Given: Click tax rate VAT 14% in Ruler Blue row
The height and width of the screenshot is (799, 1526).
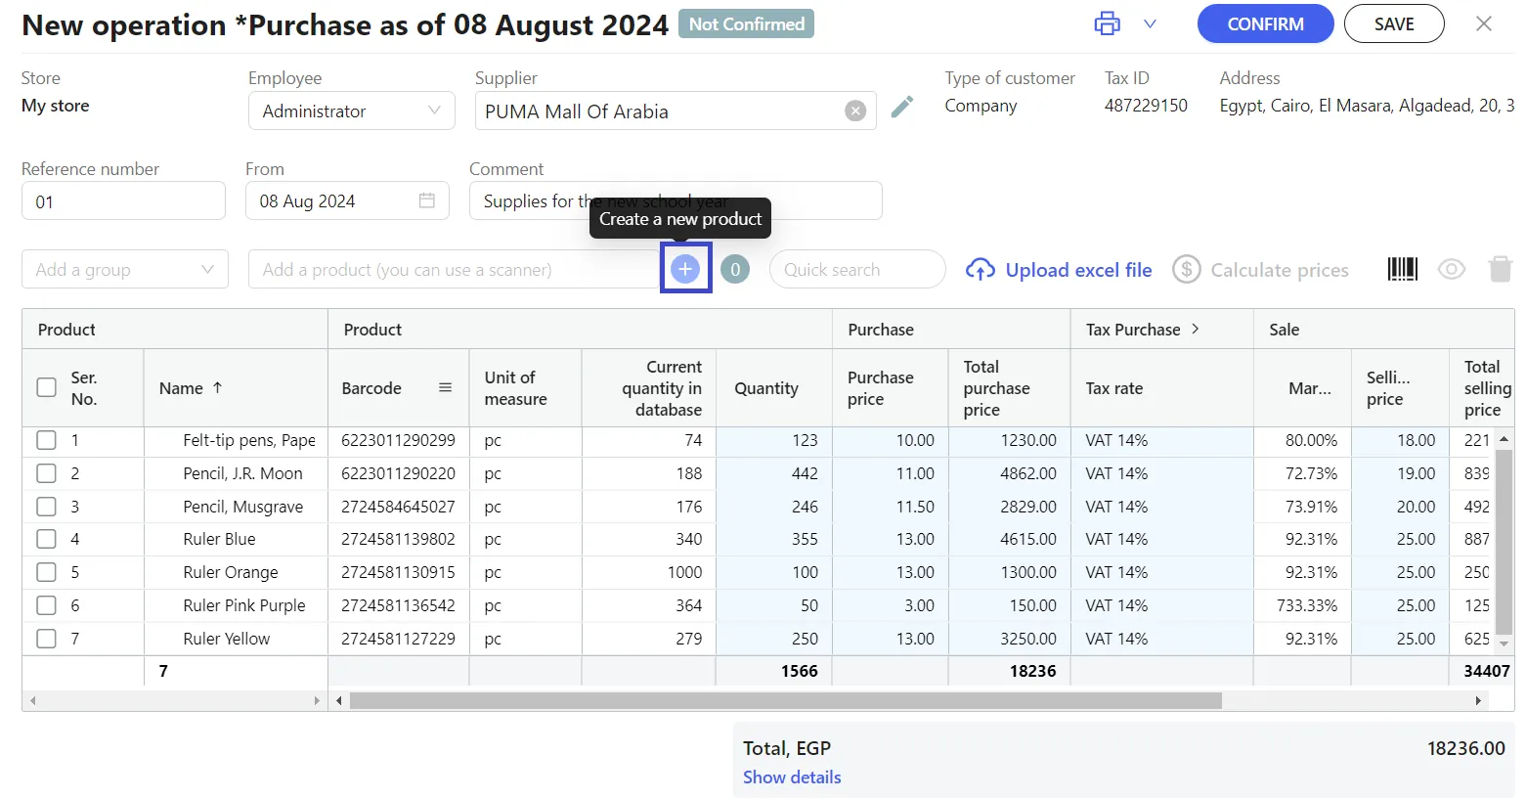Looking at the screenshot, I should pyautogui.click(x=1161, y=539).
